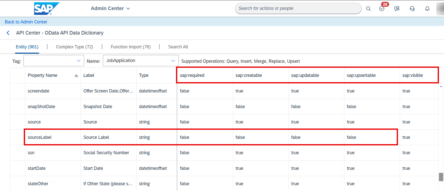Open the support headset icon
The width and height of the screenshot is (444, 190).
coord(412,9)
